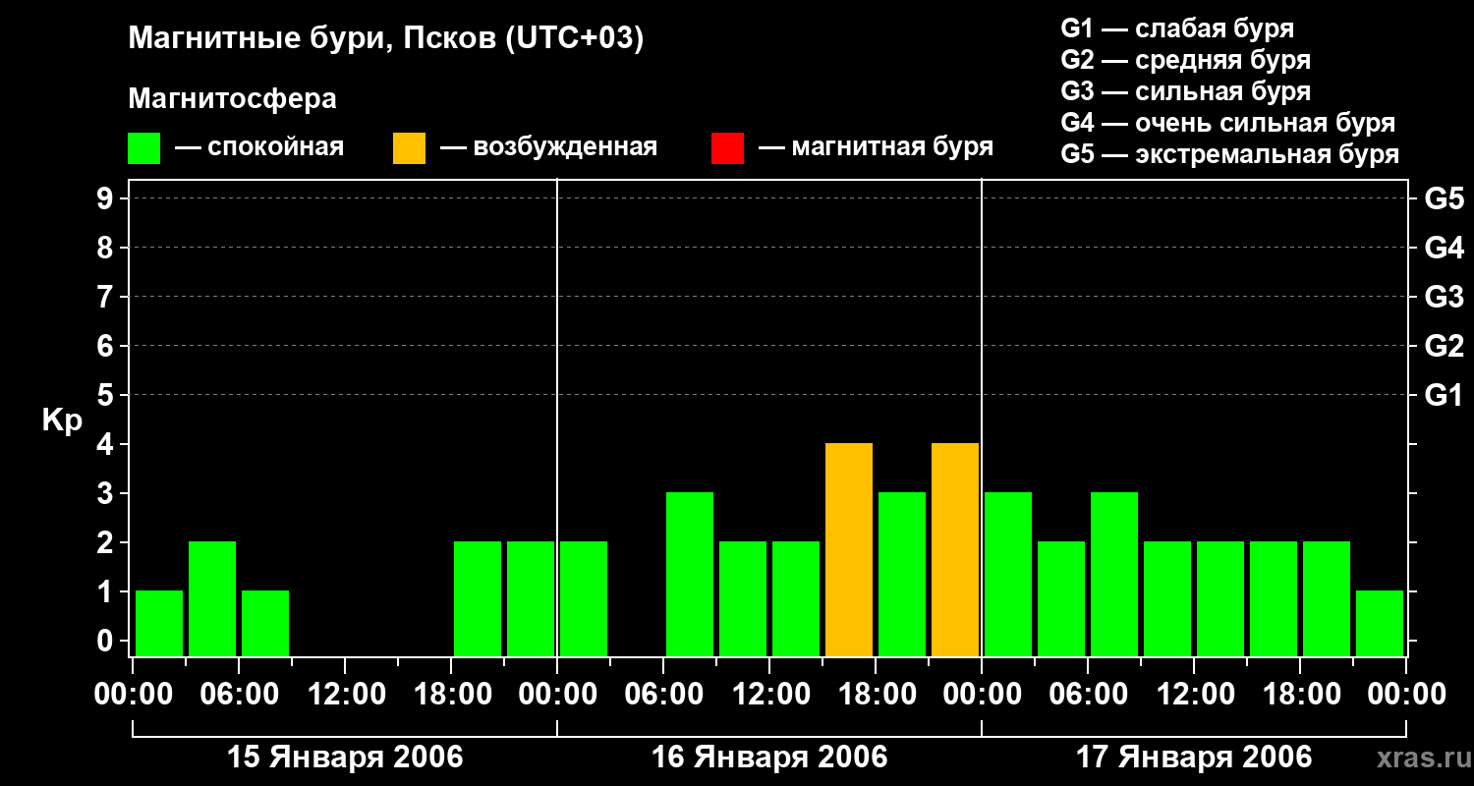Select the 17 January 18:00–21:00 Kp 2 bar
This screenshot has width=1474, height=786.
pyautogui.click(x=1327, y=599)
